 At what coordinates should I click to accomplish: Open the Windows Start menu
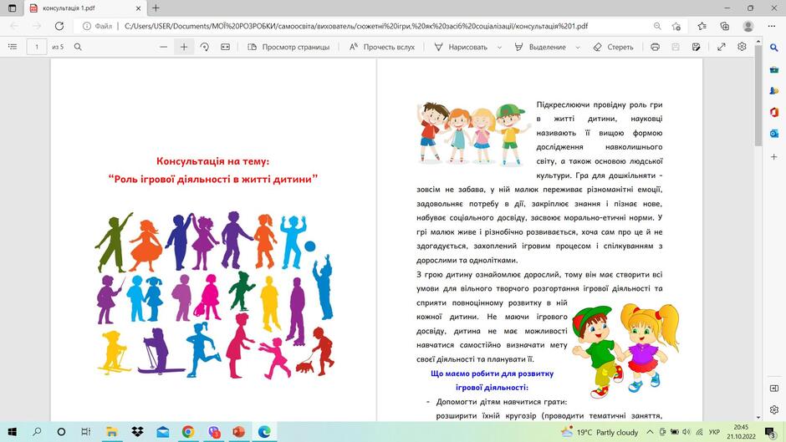12,431
